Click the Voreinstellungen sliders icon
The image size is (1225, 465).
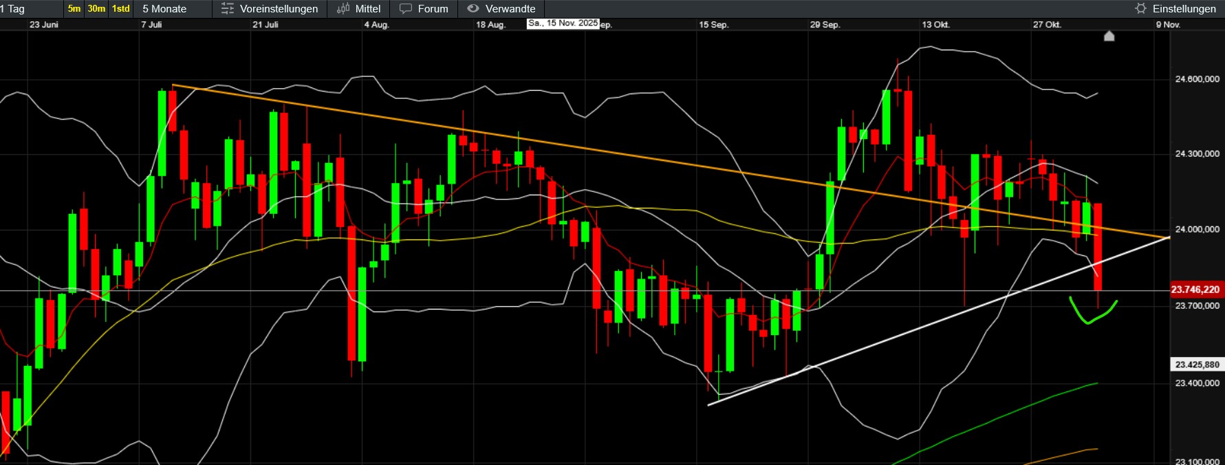point(228,9)
